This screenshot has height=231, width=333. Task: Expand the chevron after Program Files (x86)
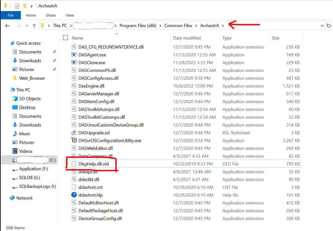coord(160,26)
